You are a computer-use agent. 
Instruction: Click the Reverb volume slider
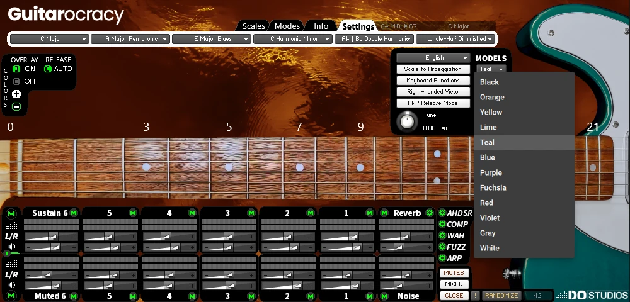406,247
